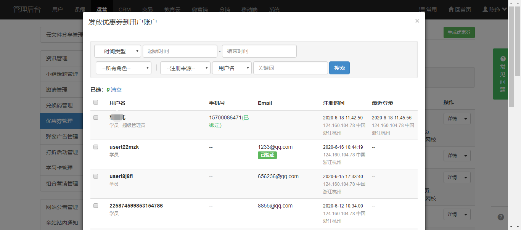Open the green 常见问题 help tab

(502, 74)
